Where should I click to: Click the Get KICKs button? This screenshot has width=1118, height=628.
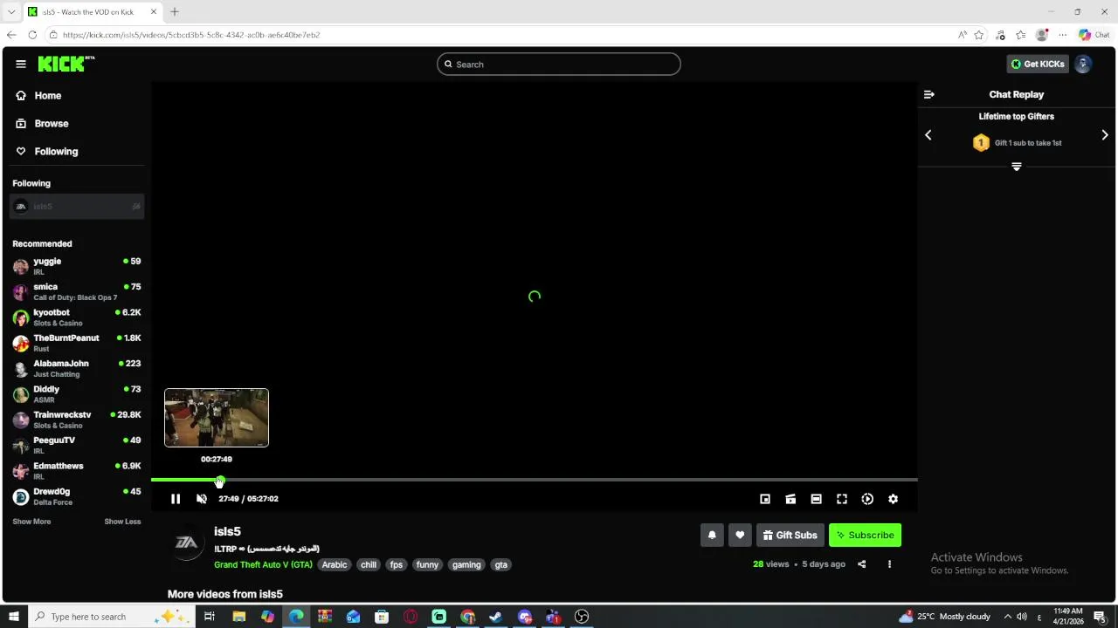1038,64
